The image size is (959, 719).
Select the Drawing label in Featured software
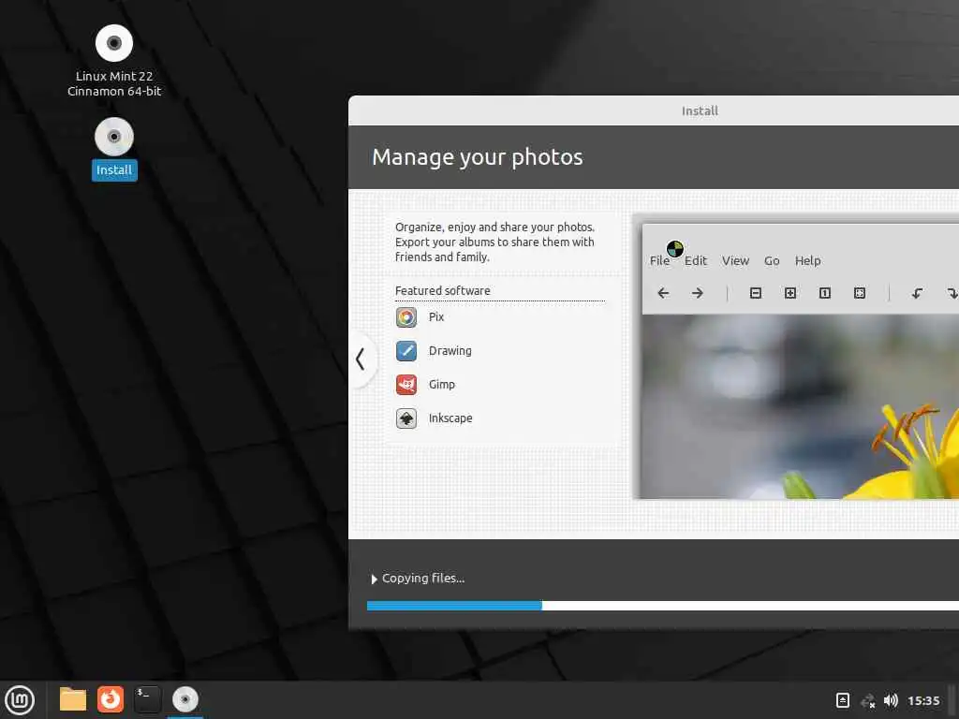click(450, 351)
